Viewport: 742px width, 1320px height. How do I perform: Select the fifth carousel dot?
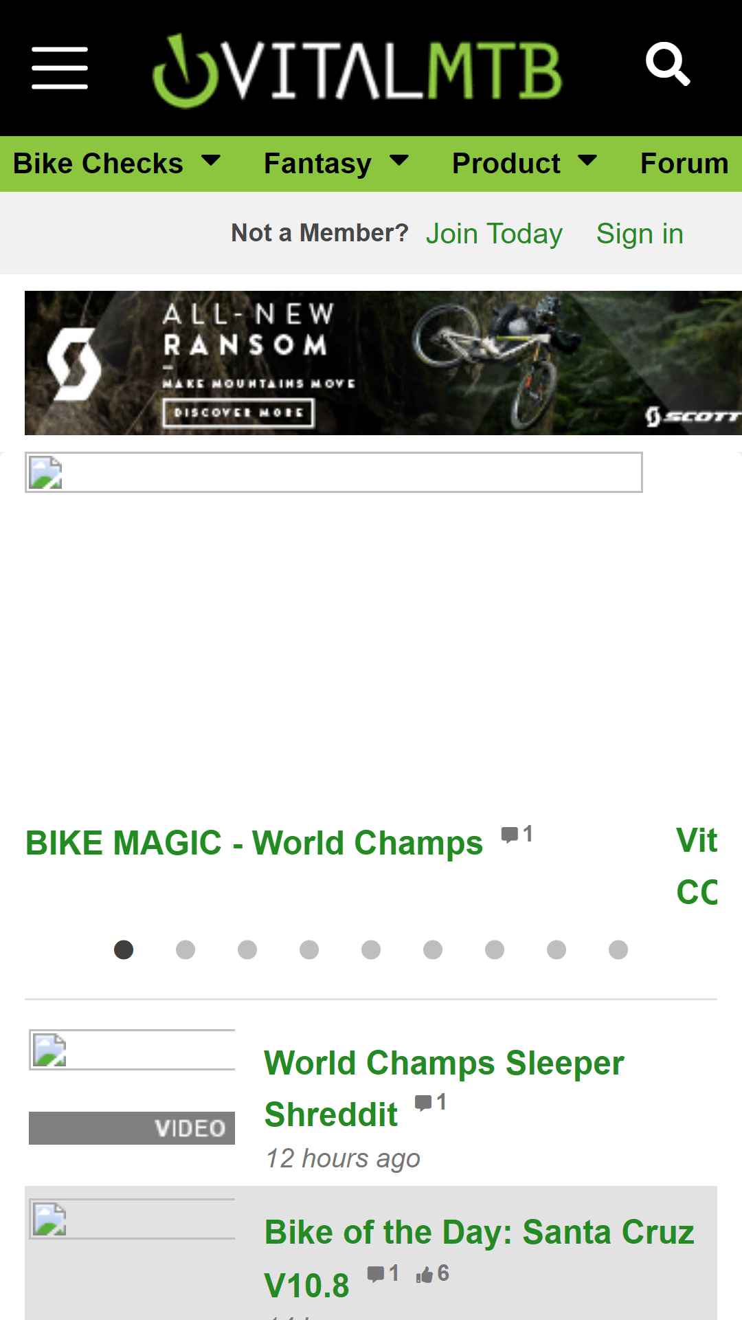pos(371,949)
